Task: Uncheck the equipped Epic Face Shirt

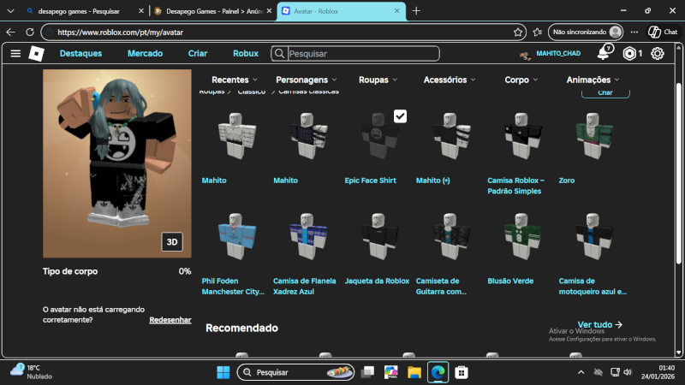Action: pos(400,116)
